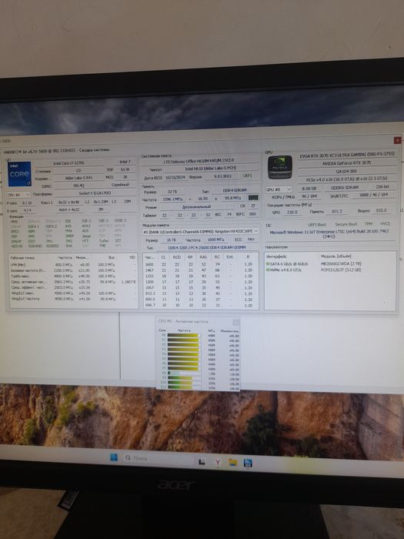Click the GPU clock value 210.0
Image resolution: width=404 pixels, height=539 pixels.
tap(292, 213)
